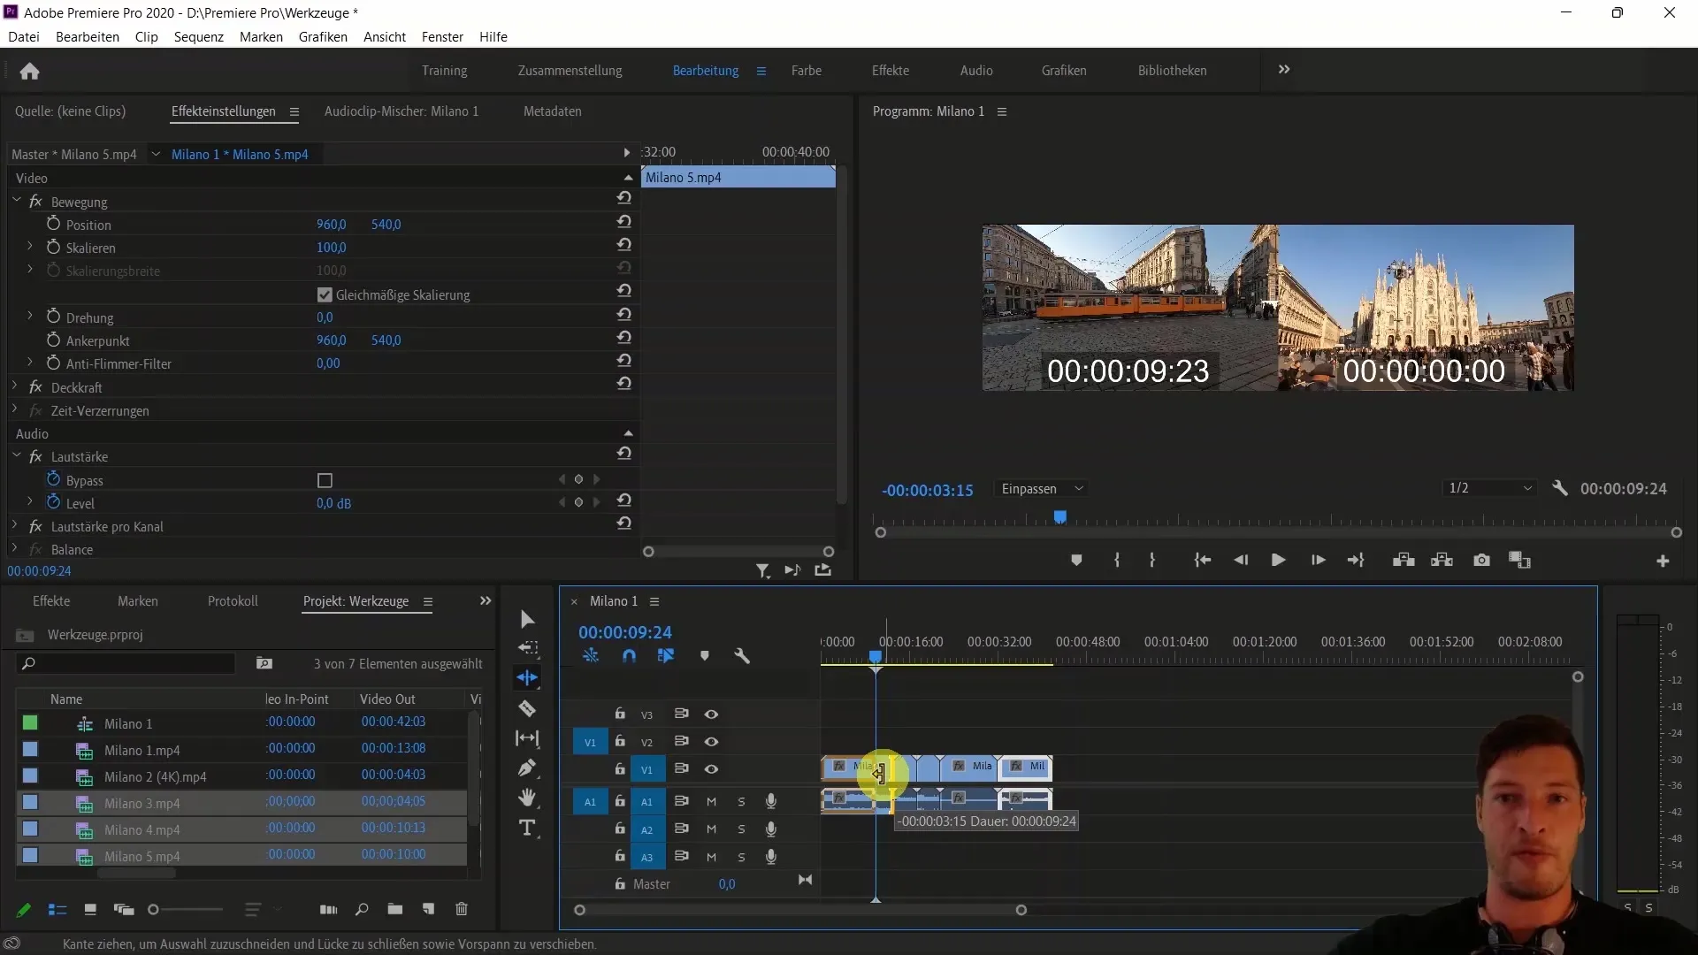Toggle Position animation stopwatch
The width and height of the screenshot is (1698, 955).
click(53, 224)
